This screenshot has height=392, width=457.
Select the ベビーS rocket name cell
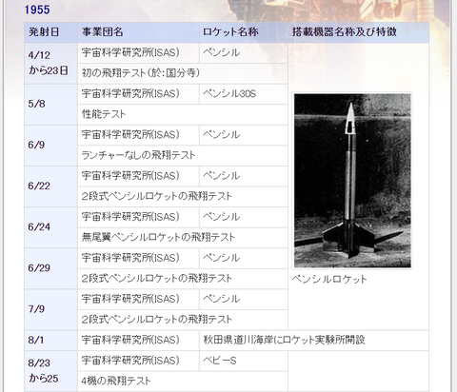tap(244, 361)
